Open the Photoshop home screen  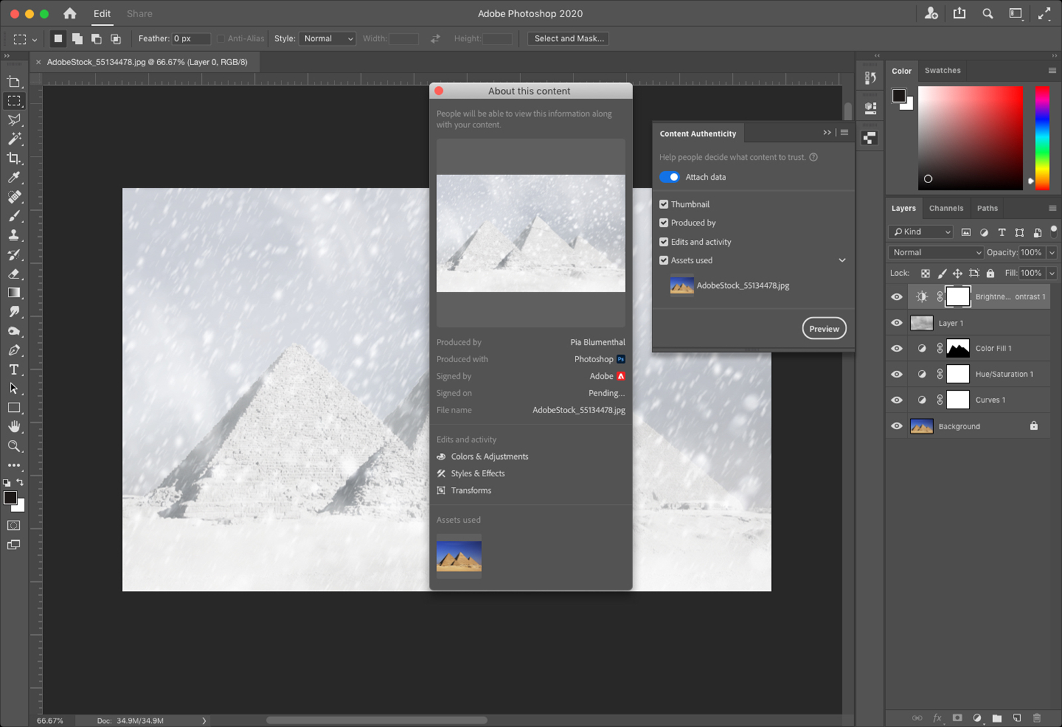[x=70, y=13]
